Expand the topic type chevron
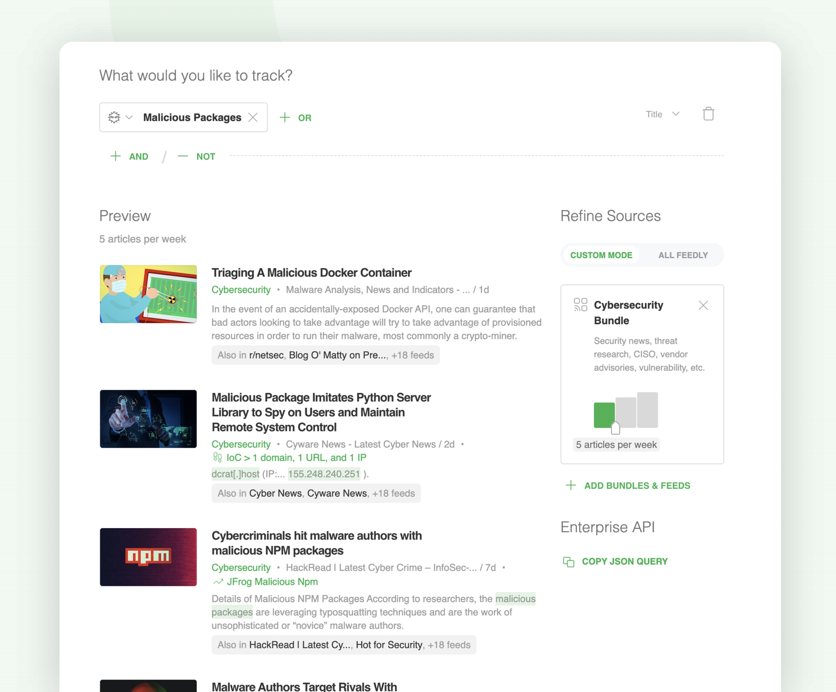The width and height of the screenshot is (836, 692). 129,117
